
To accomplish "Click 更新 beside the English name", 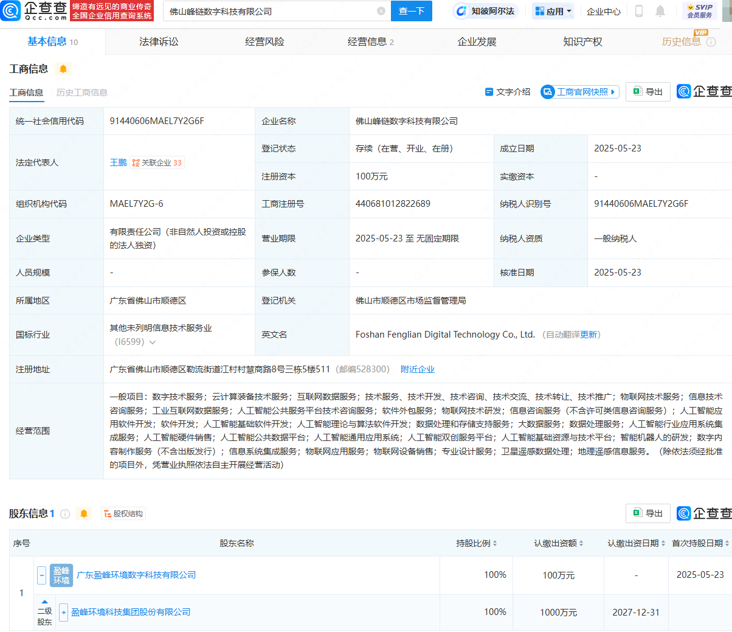I will click(x=589, y=335).
